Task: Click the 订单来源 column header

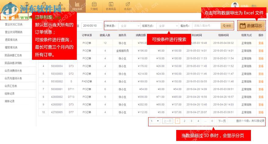Action: pos(87,35)
